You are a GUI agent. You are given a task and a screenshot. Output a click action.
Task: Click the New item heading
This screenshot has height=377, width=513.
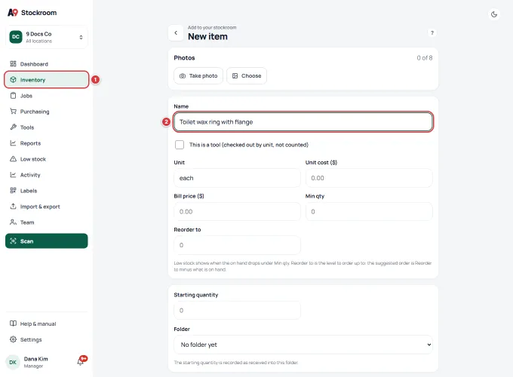(x=207, y=37)
